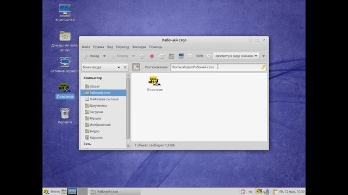Screen dimensions: 348x195
Task: Zoom out with the minus icon
Action: coord(190,56)
